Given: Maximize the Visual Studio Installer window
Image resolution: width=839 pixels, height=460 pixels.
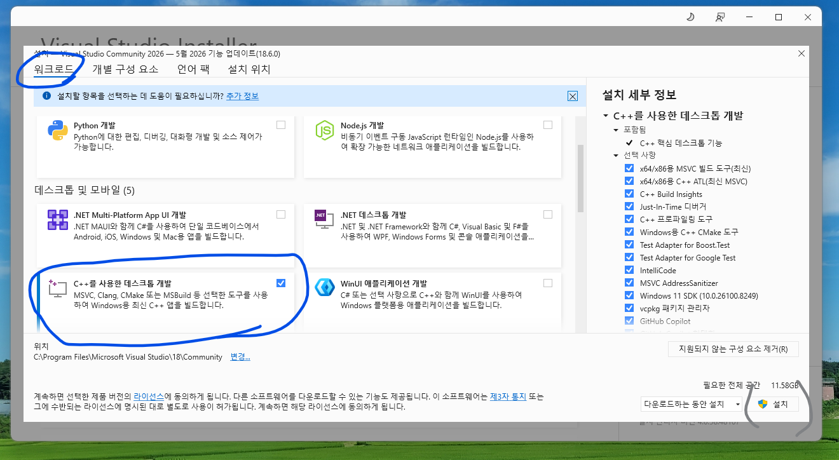Looking at the screenshot, I should coord(779,17).
